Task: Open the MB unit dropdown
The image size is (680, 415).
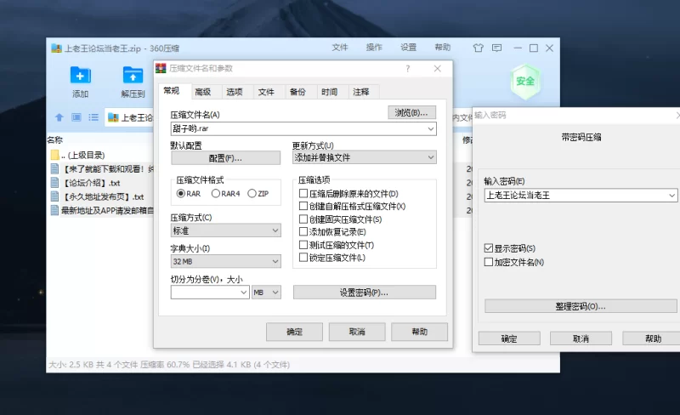Action: (x=267, y=293)
